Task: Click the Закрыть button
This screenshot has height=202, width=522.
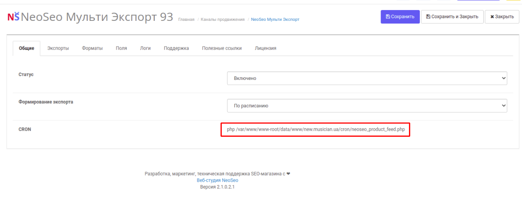Action: (502, 17)
